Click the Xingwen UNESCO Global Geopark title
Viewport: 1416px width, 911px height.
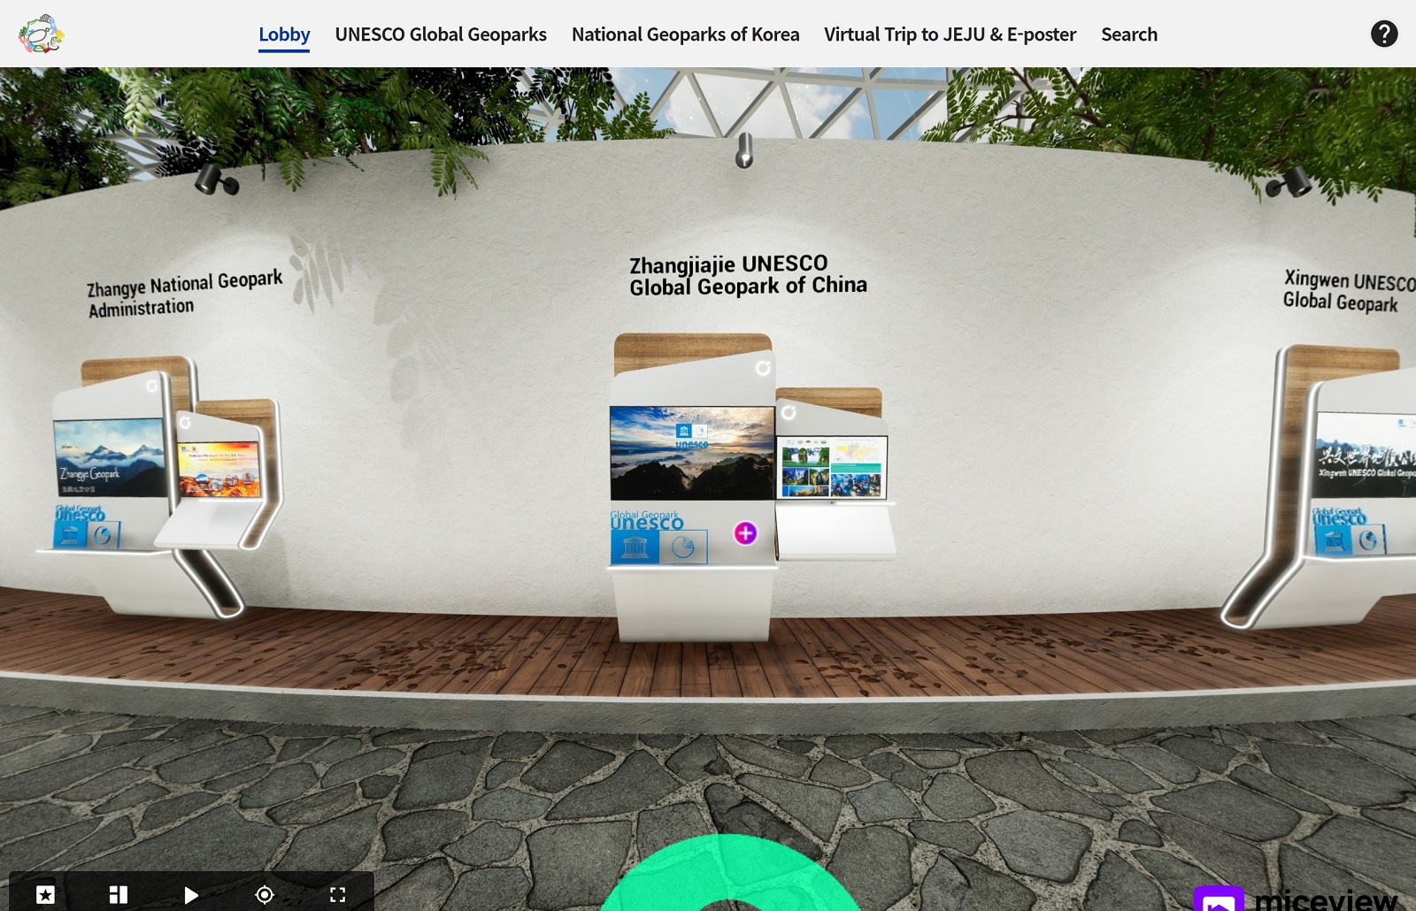(x=1349, y=291)
